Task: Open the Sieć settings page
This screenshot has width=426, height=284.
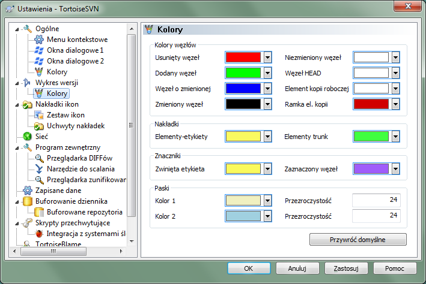Action: pyautogui.click(x=41, y=137)
